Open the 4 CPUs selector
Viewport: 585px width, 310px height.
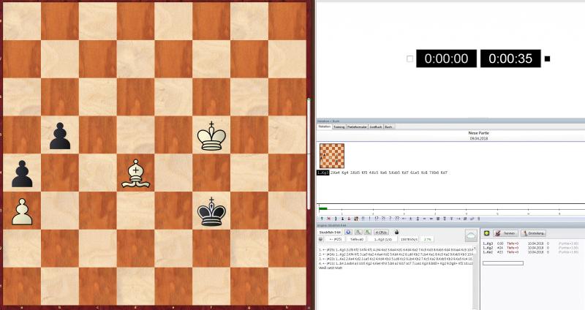(x=381, y=232)
